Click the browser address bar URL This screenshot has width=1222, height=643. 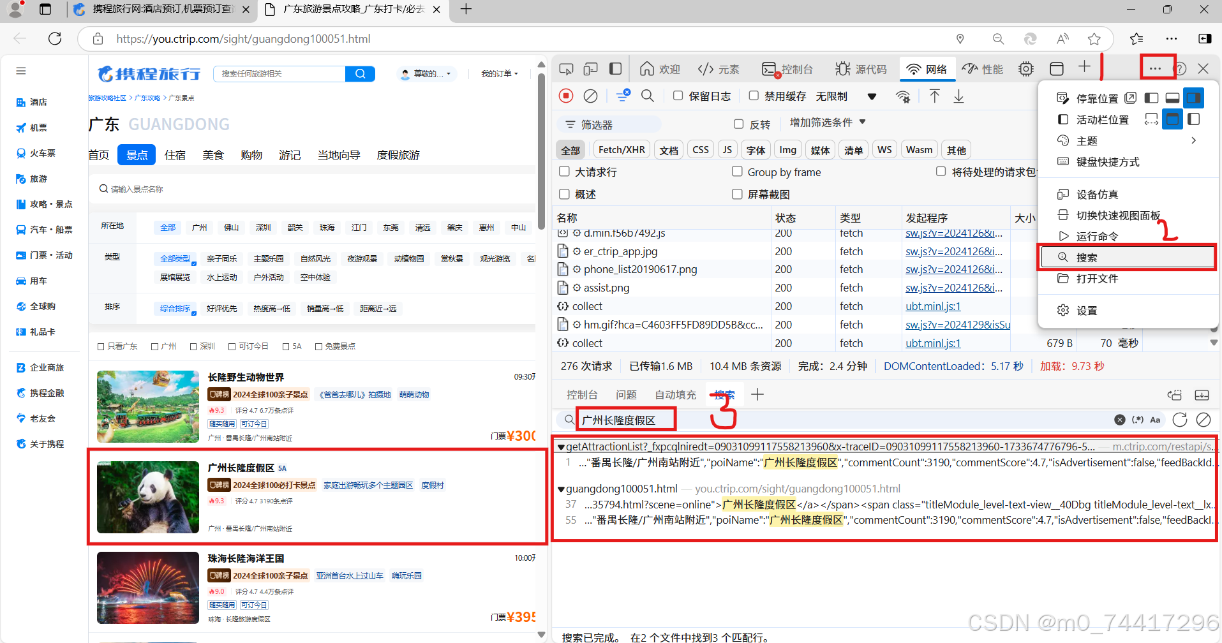pyautogui.click(x=243, y=39)
